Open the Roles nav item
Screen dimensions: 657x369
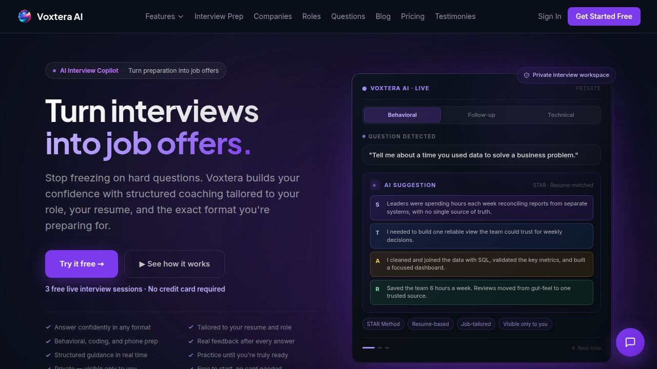[312, 16]
